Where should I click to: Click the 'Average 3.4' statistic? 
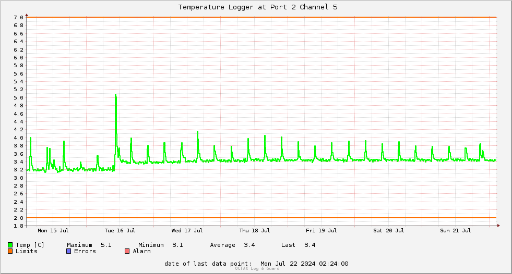[x=232, y=245]
